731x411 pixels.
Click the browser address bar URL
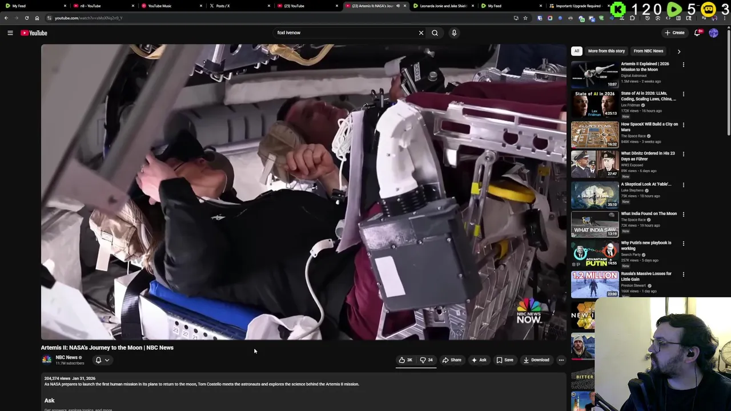(x=89, y=18)
